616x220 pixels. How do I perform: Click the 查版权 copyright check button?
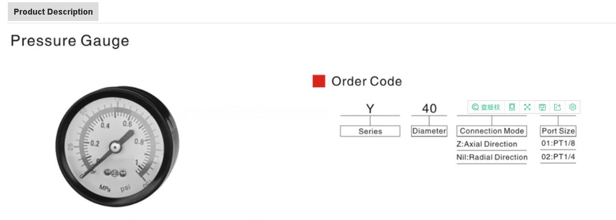490,107
